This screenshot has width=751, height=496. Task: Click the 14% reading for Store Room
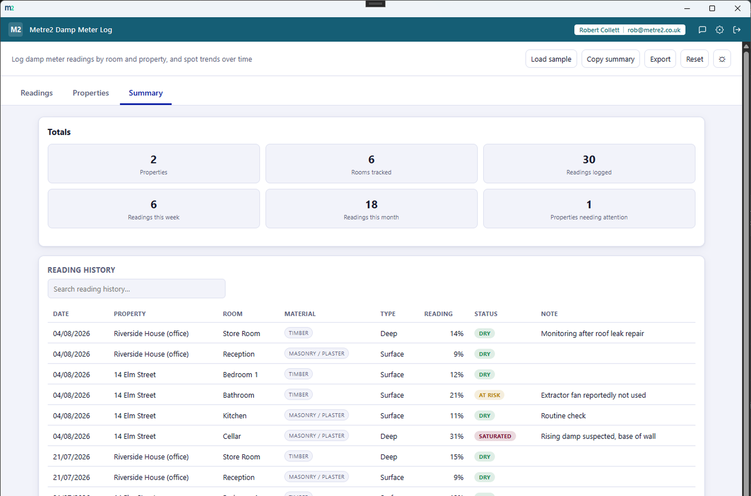456,333
